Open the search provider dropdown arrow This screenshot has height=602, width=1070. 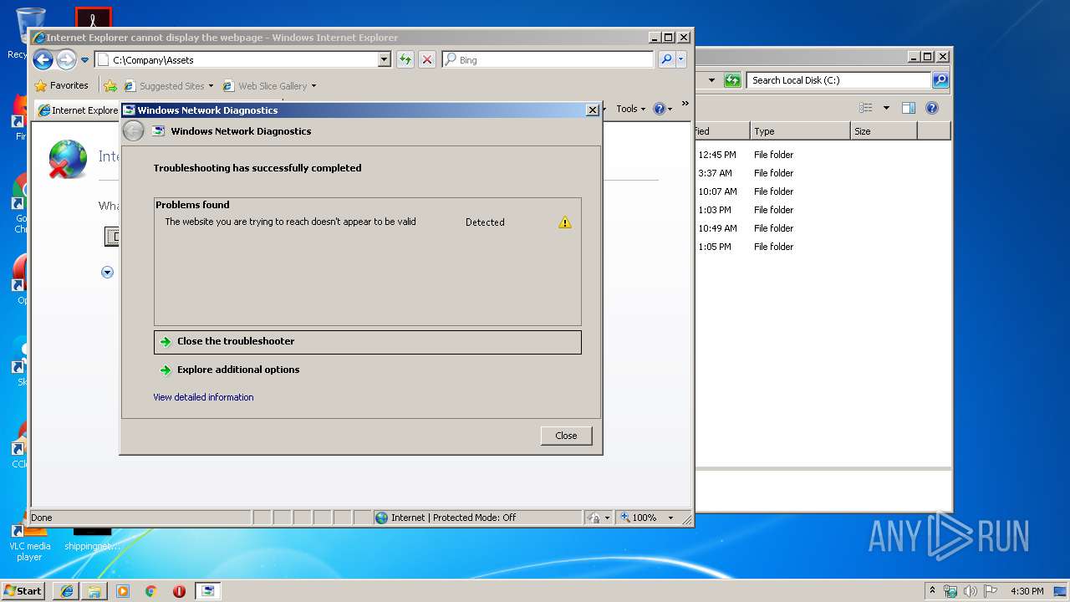pyautogui.click(x=681, y=59)
